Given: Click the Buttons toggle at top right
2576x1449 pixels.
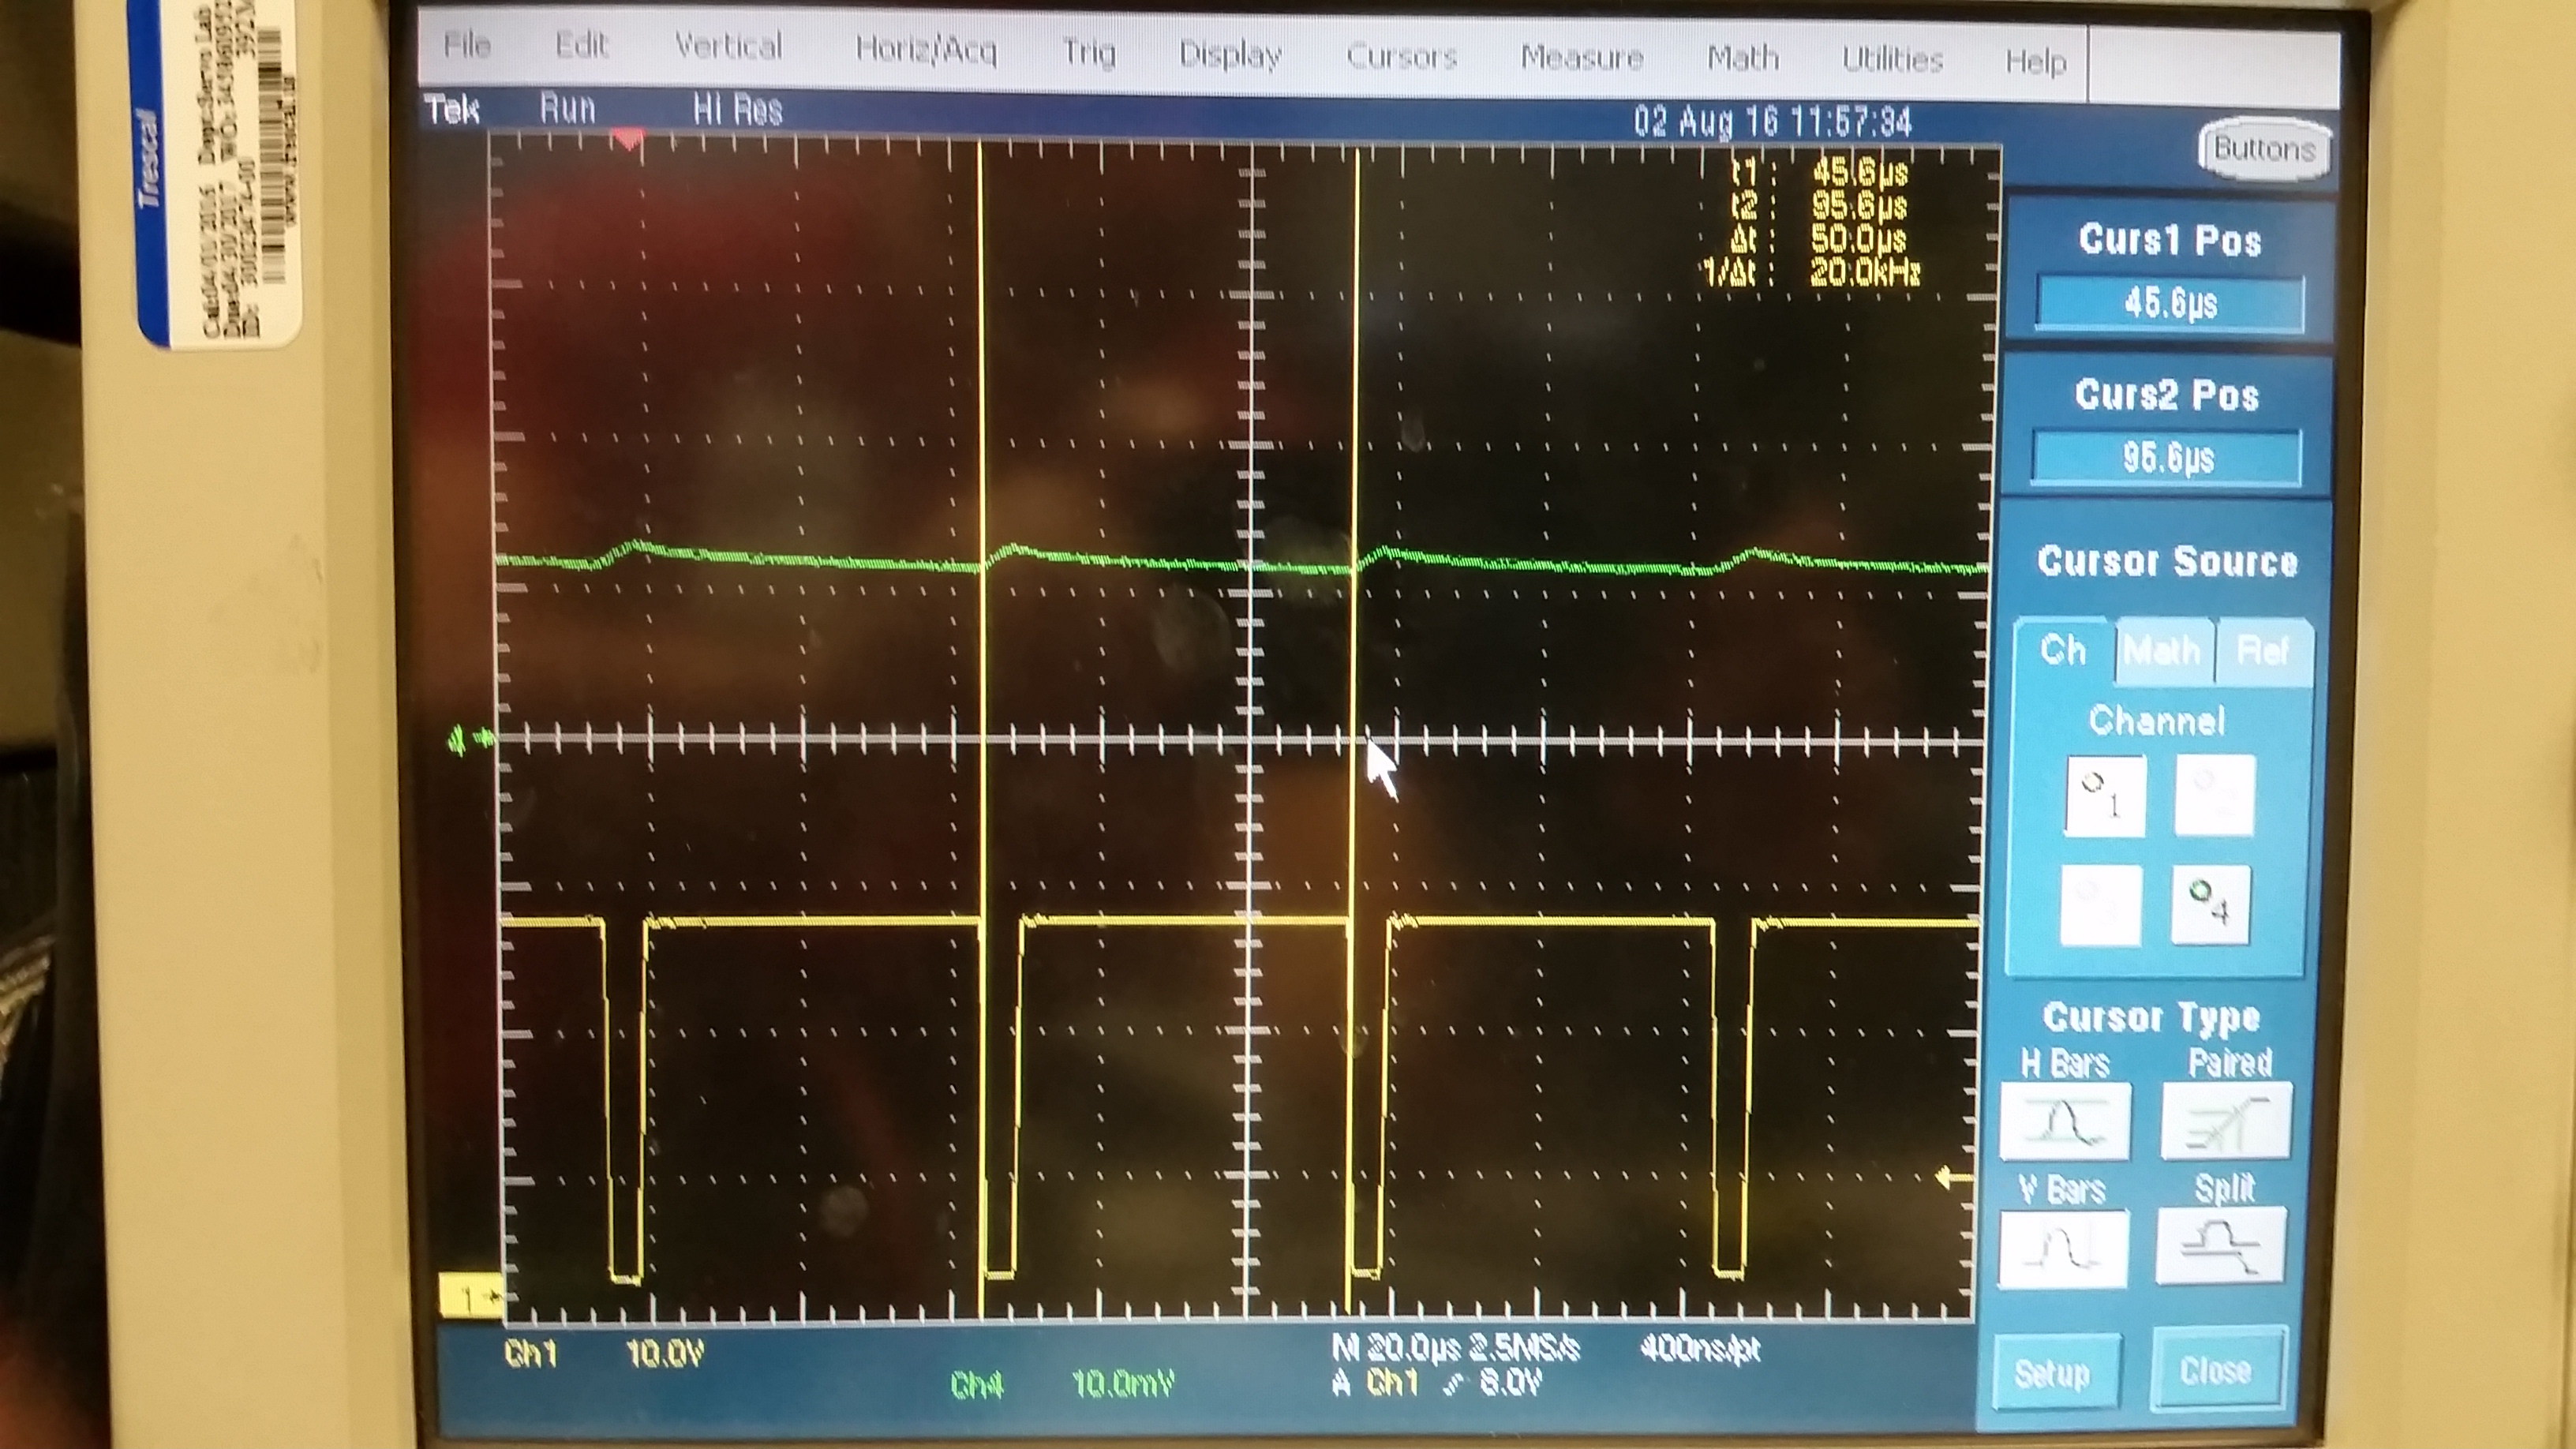Looking at the screenshot, I should [x=2264, y=150].
